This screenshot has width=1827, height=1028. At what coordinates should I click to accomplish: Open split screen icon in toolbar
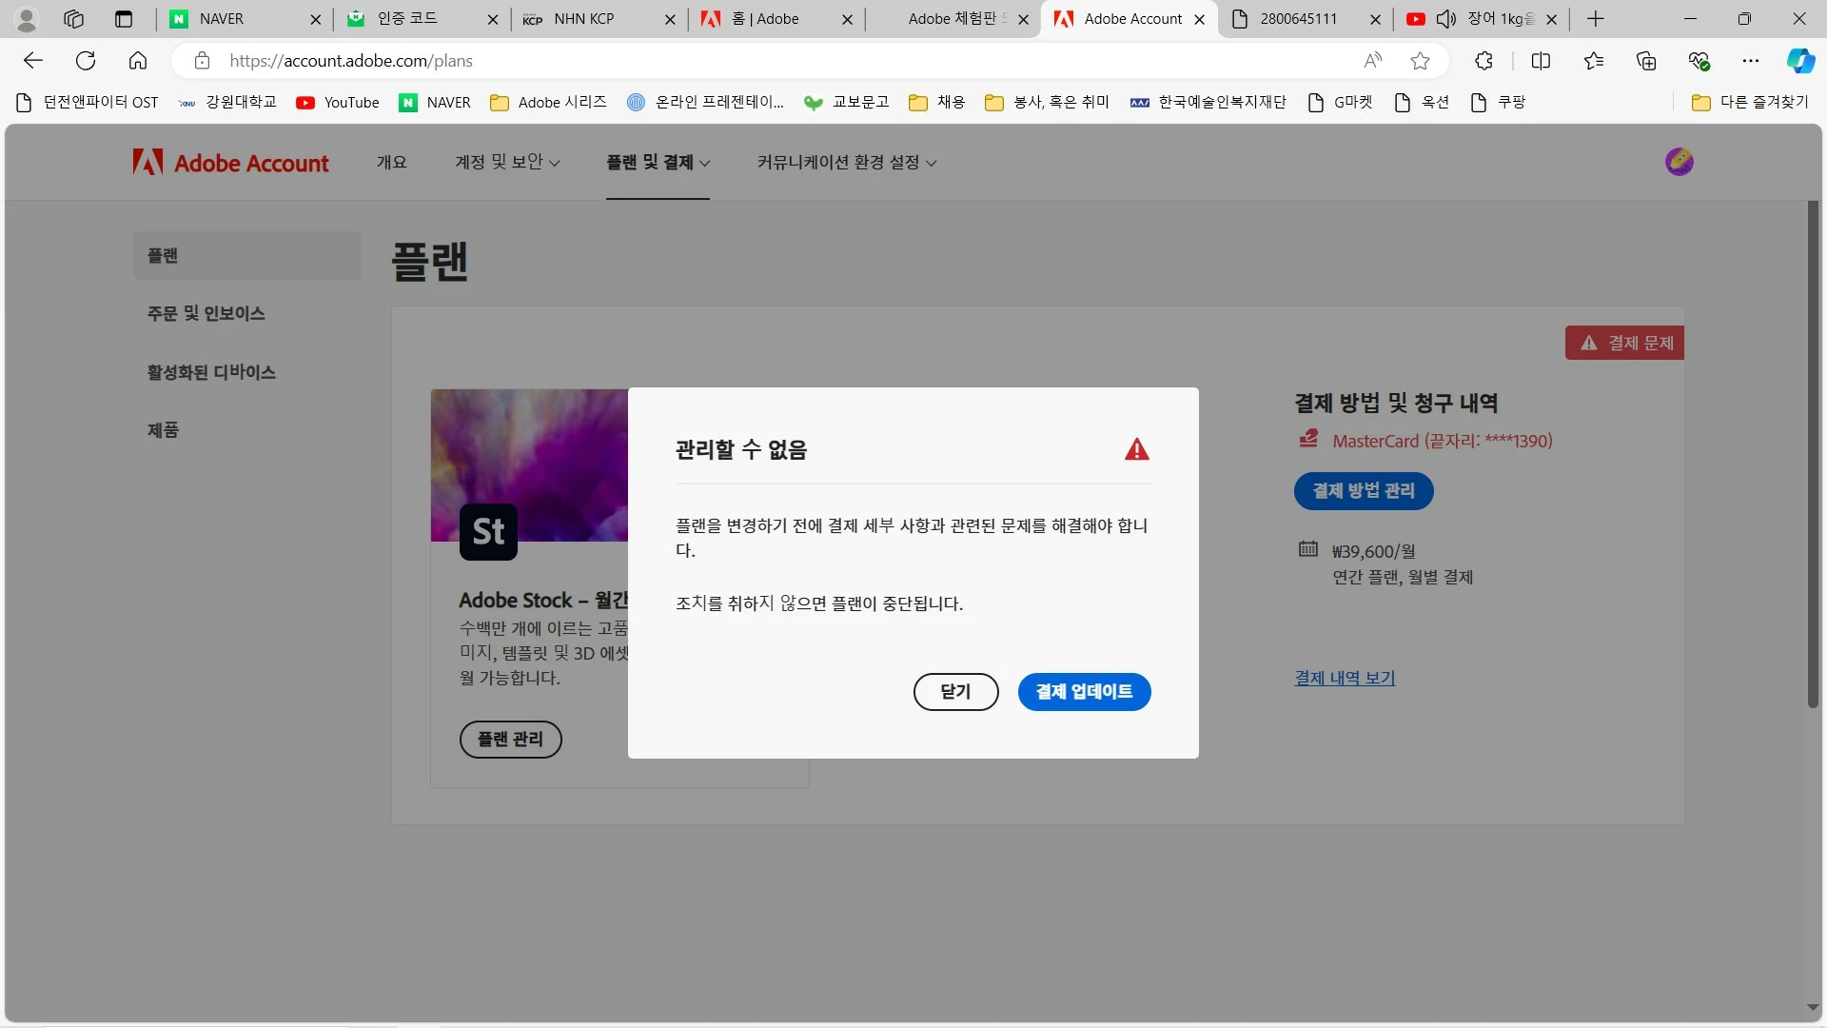[1541, 61]
